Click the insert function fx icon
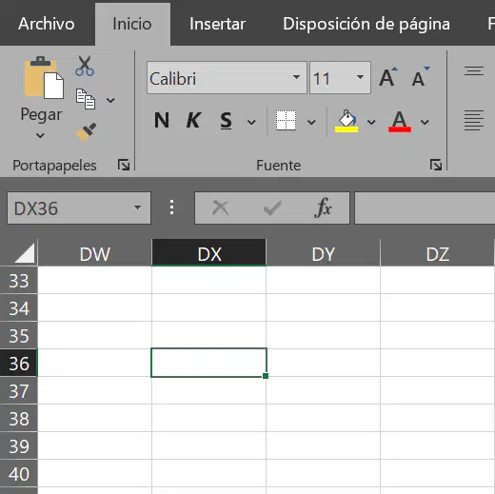Image resolution: width=495 pixels, height=494 pixels. point(323,207)
